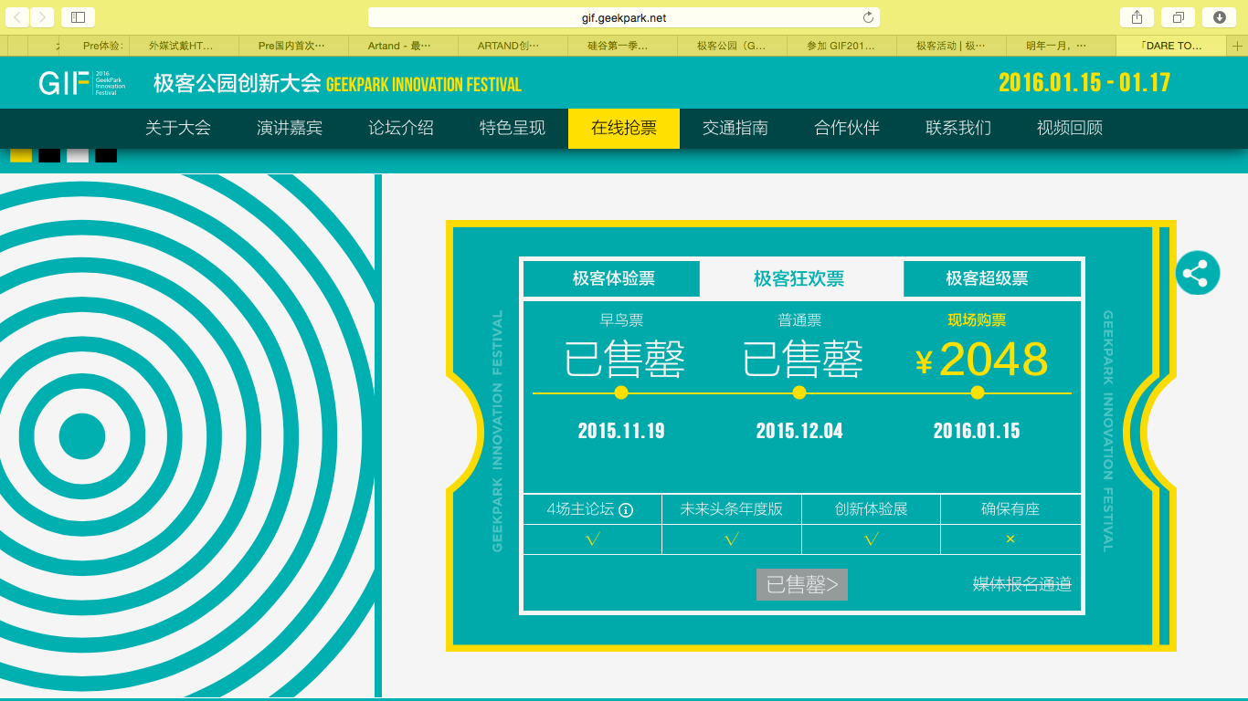Click the GIF logo in the site header
The image size is (1248, 701).
coord(82,83)
